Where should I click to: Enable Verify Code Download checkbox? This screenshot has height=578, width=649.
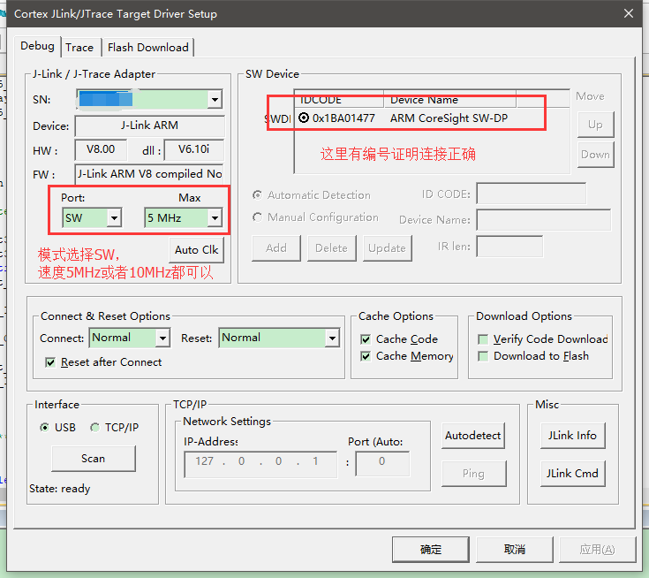tap(483, 339)
